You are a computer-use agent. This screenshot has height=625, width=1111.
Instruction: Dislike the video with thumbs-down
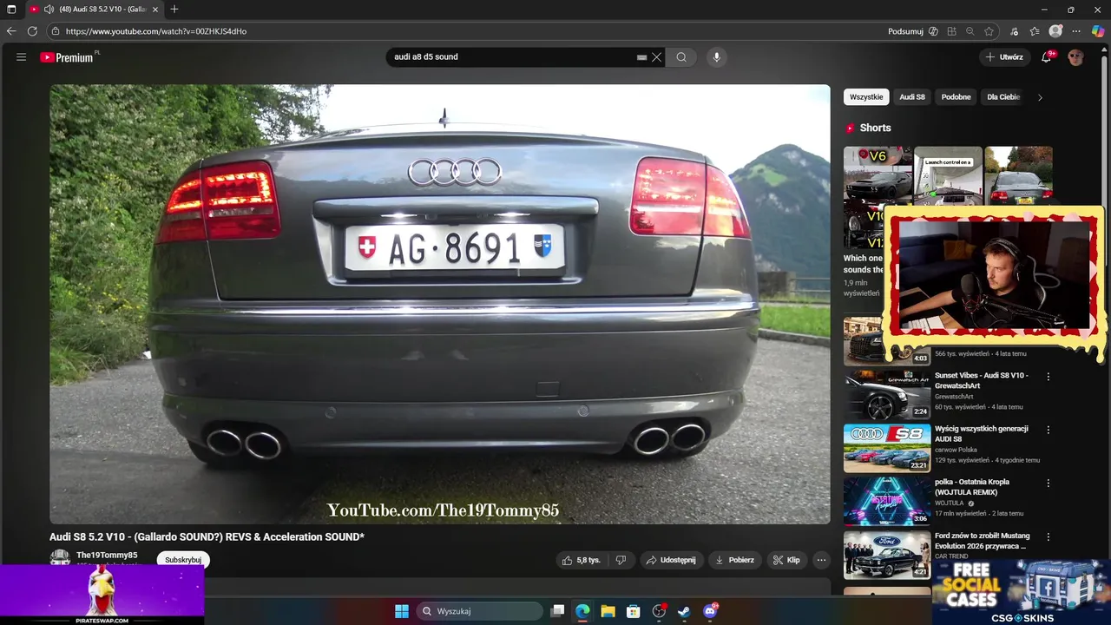pos(621,560)
